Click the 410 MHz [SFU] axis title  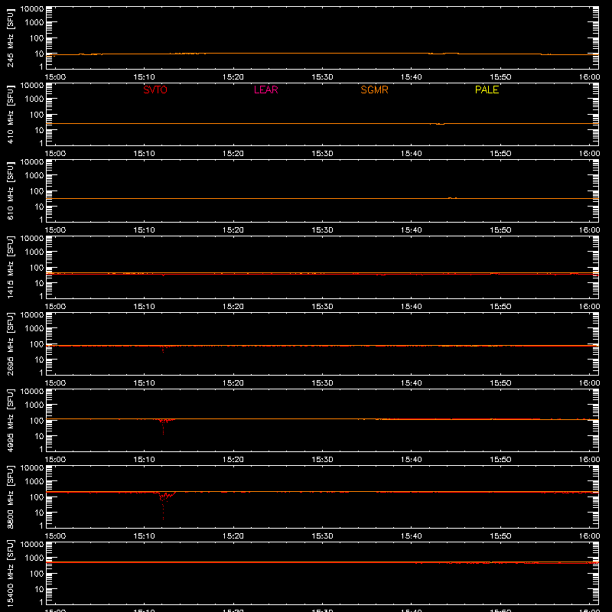11,114
